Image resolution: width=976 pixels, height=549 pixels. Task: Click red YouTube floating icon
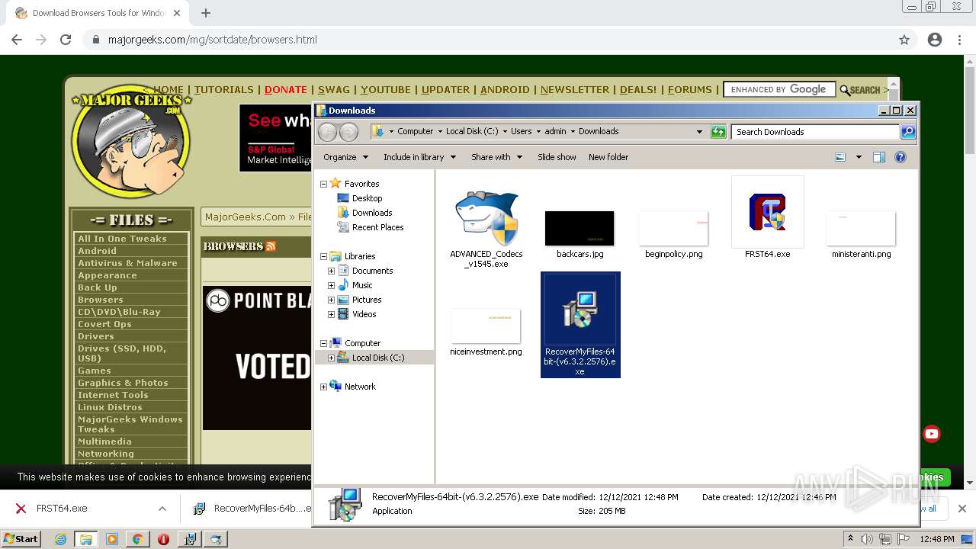pos(932,434)
